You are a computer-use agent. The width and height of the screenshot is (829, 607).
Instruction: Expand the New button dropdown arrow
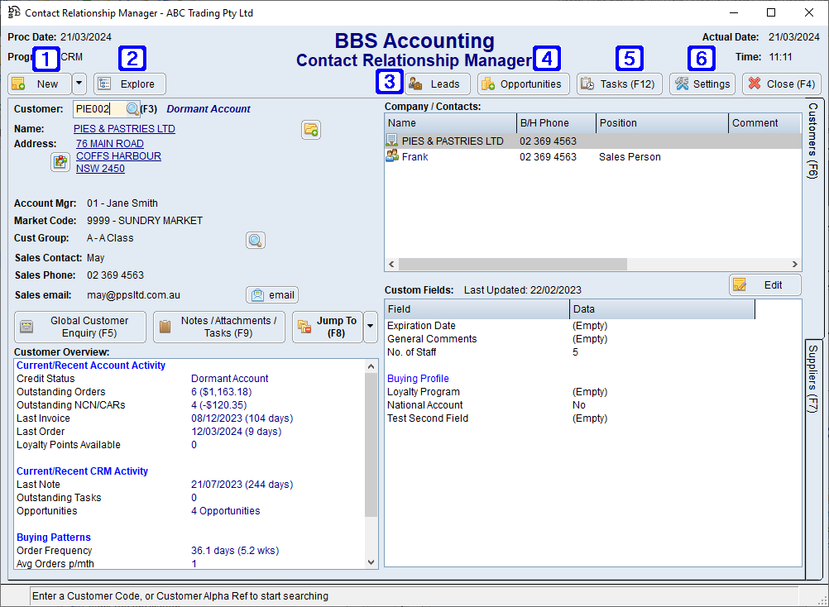[77, 84]
